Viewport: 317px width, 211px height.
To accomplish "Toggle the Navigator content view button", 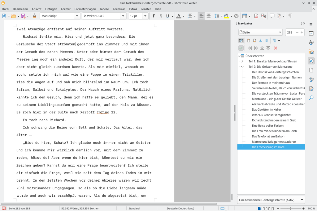I will click(241, 40).
